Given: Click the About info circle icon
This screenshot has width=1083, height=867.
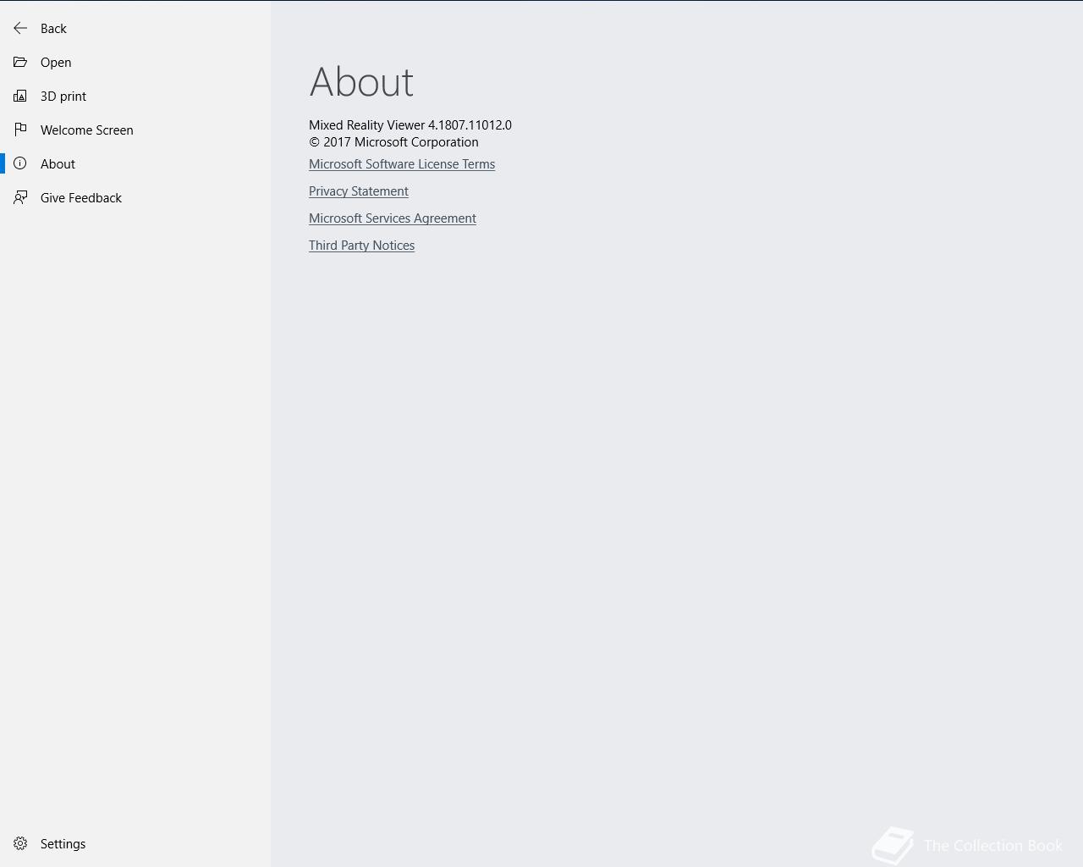Looking at the screenshot, I should coord(20,163).
